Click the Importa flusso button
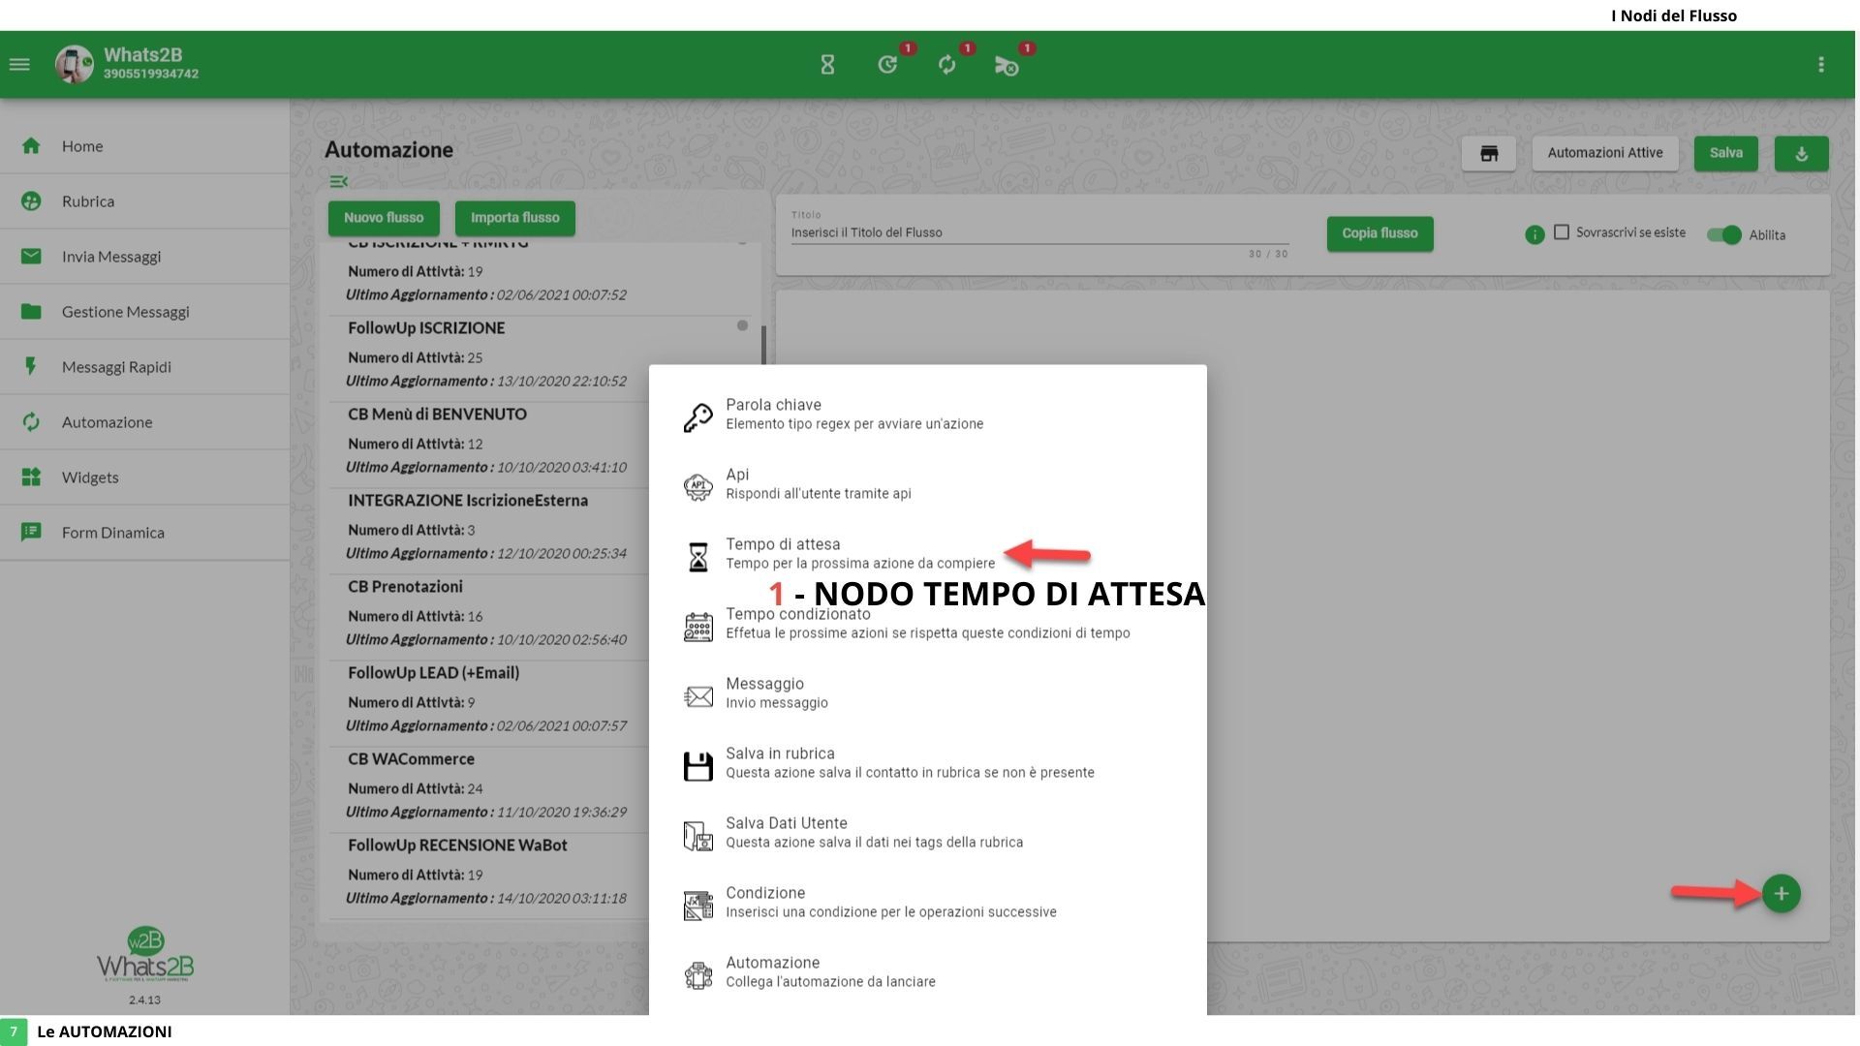This screenshot has height=1046, width=1860. click(515, 218)
